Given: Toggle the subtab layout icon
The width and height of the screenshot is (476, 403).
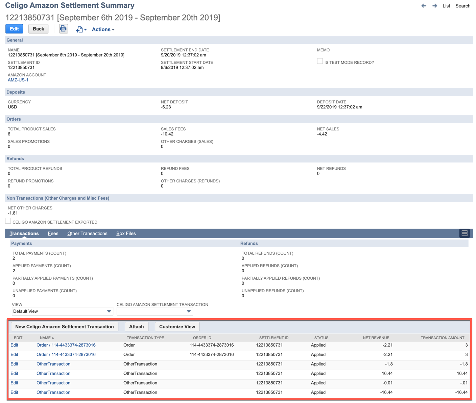Looking at the screenshot, I should click(x=465, y=233).
